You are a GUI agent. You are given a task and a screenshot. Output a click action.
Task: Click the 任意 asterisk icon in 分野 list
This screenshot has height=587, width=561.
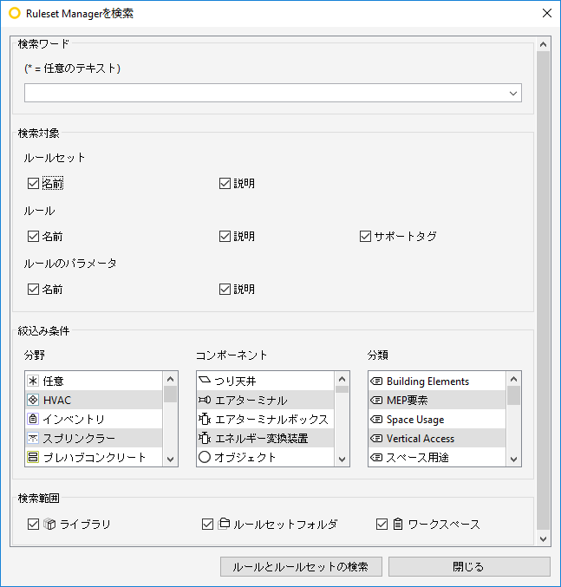(33, 382)
